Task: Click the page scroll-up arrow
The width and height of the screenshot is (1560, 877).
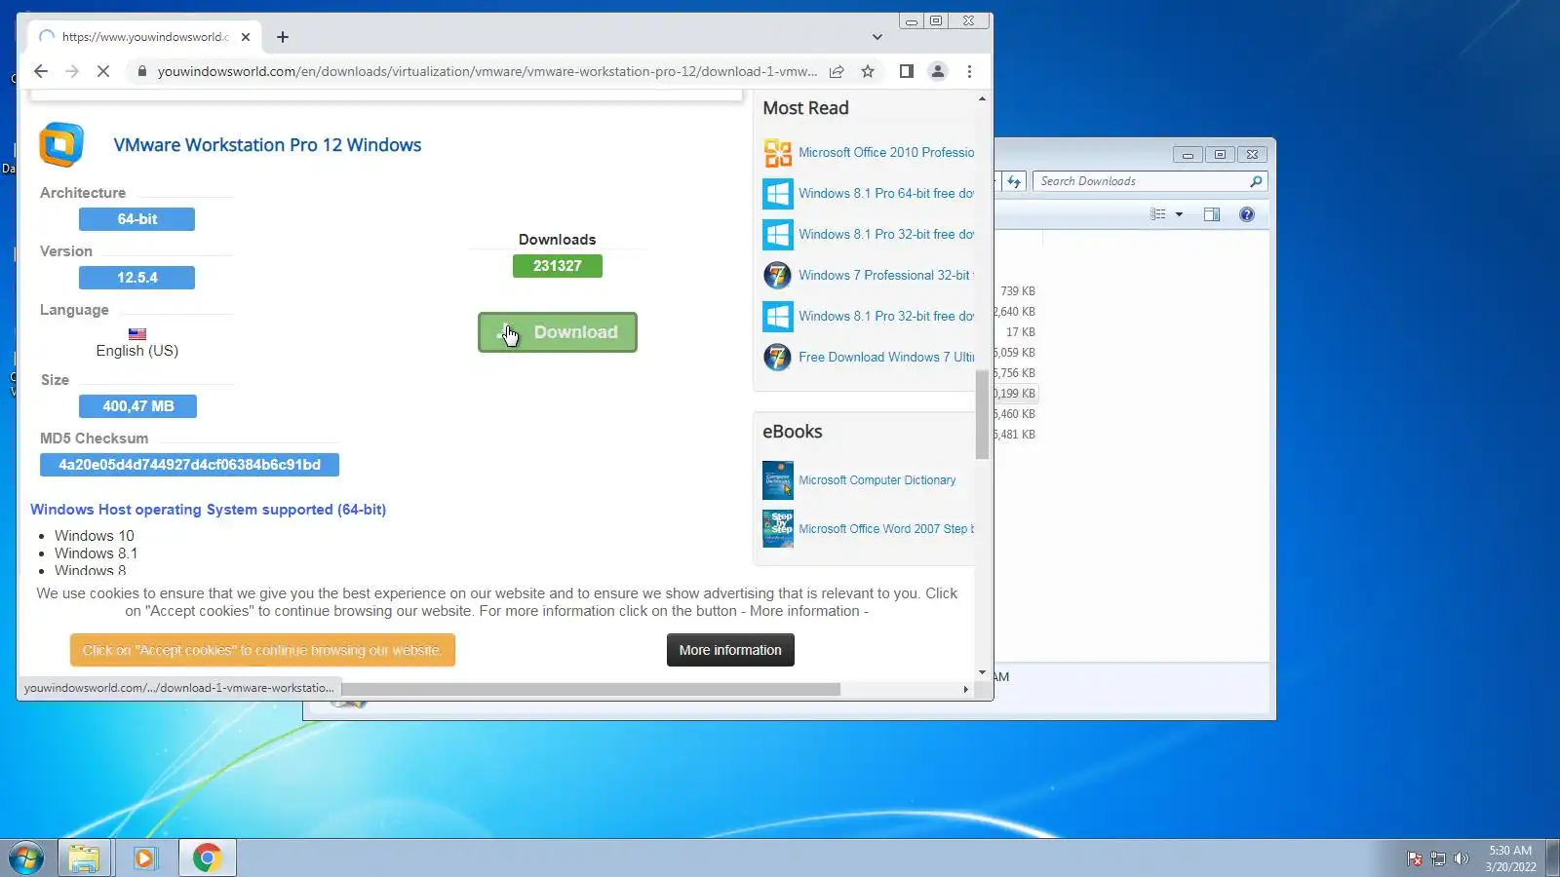Action: 982,99
